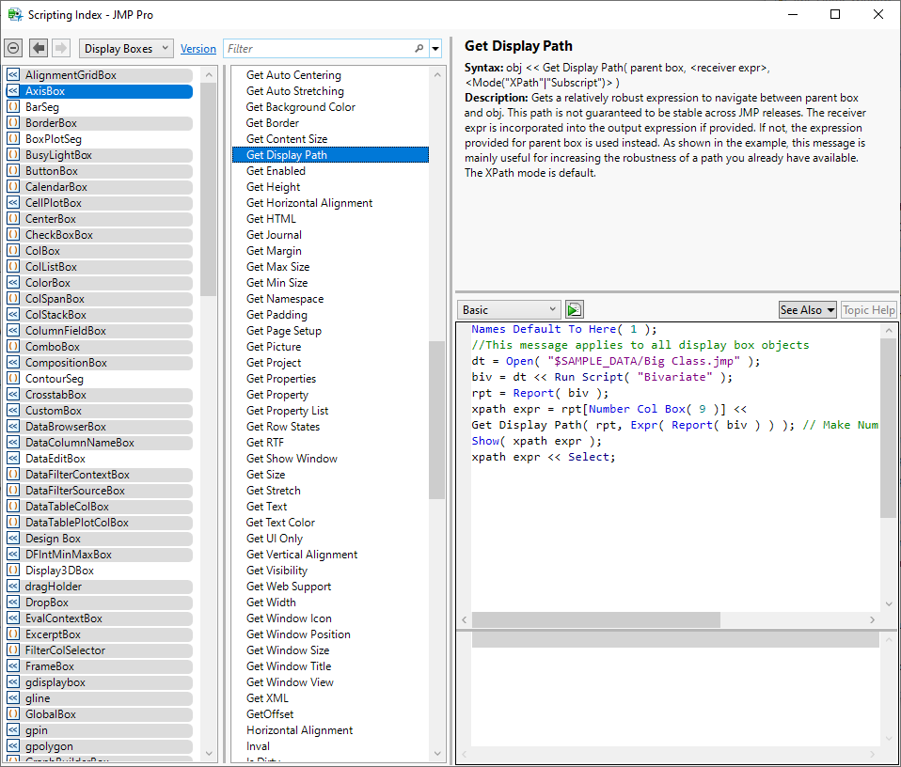Choose Get Window Title message
The height and width of the screenshot is (767, 901).
coord(289,666)
